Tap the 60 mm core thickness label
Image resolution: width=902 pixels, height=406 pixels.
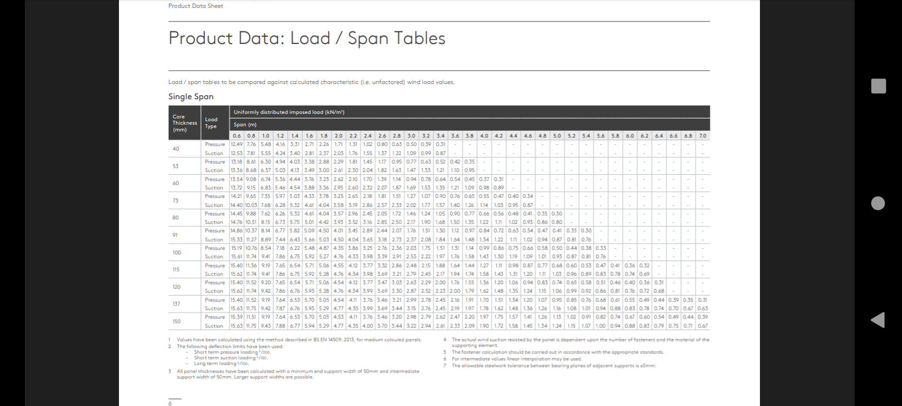point(176,183)
